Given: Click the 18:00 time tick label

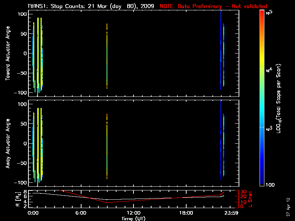Looking at the screenshot, I should tap(186, 213).
